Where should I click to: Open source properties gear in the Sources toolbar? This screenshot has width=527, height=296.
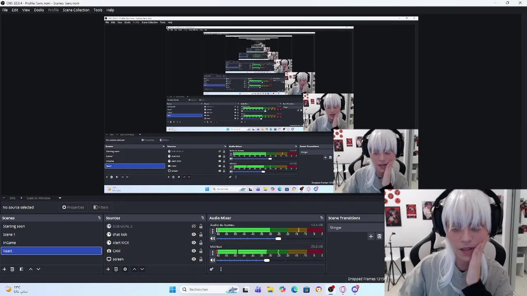click(x=125, y=269)
